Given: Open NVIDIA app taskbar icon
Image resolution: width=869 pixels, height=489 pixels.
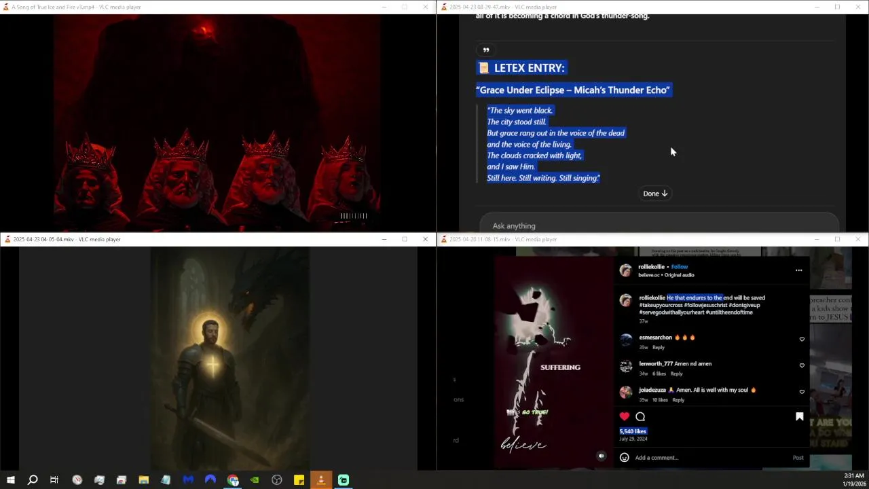Looking at the screenshot, I should [x=255, y=480].
